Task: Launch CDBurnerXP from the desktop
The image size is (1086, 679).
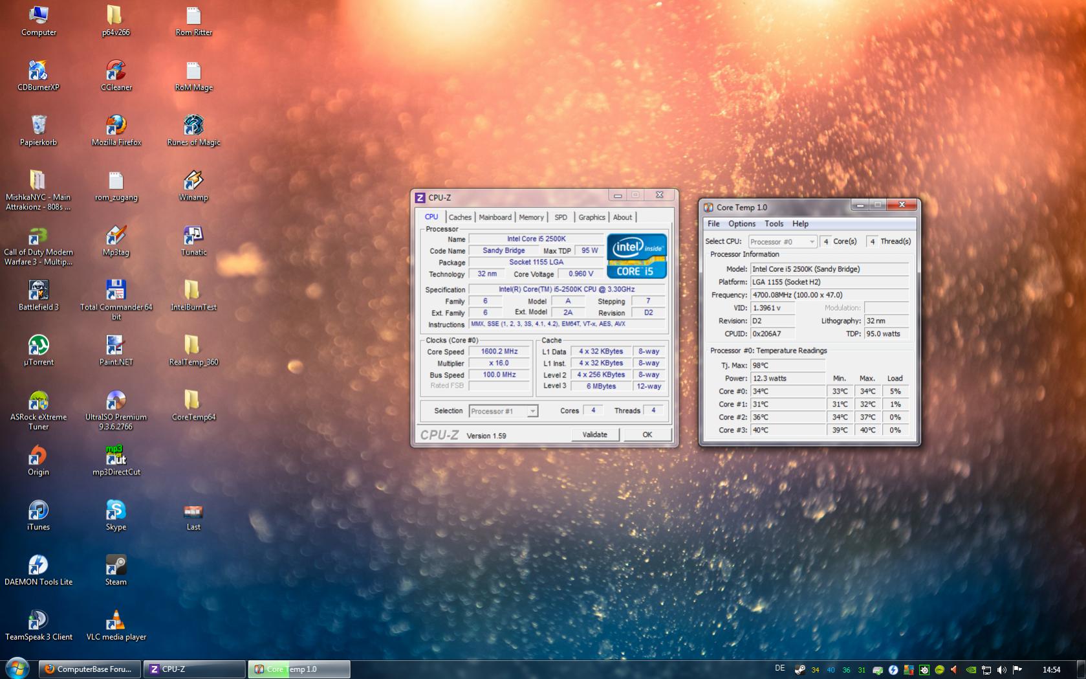Action: (x=39, y=76)
